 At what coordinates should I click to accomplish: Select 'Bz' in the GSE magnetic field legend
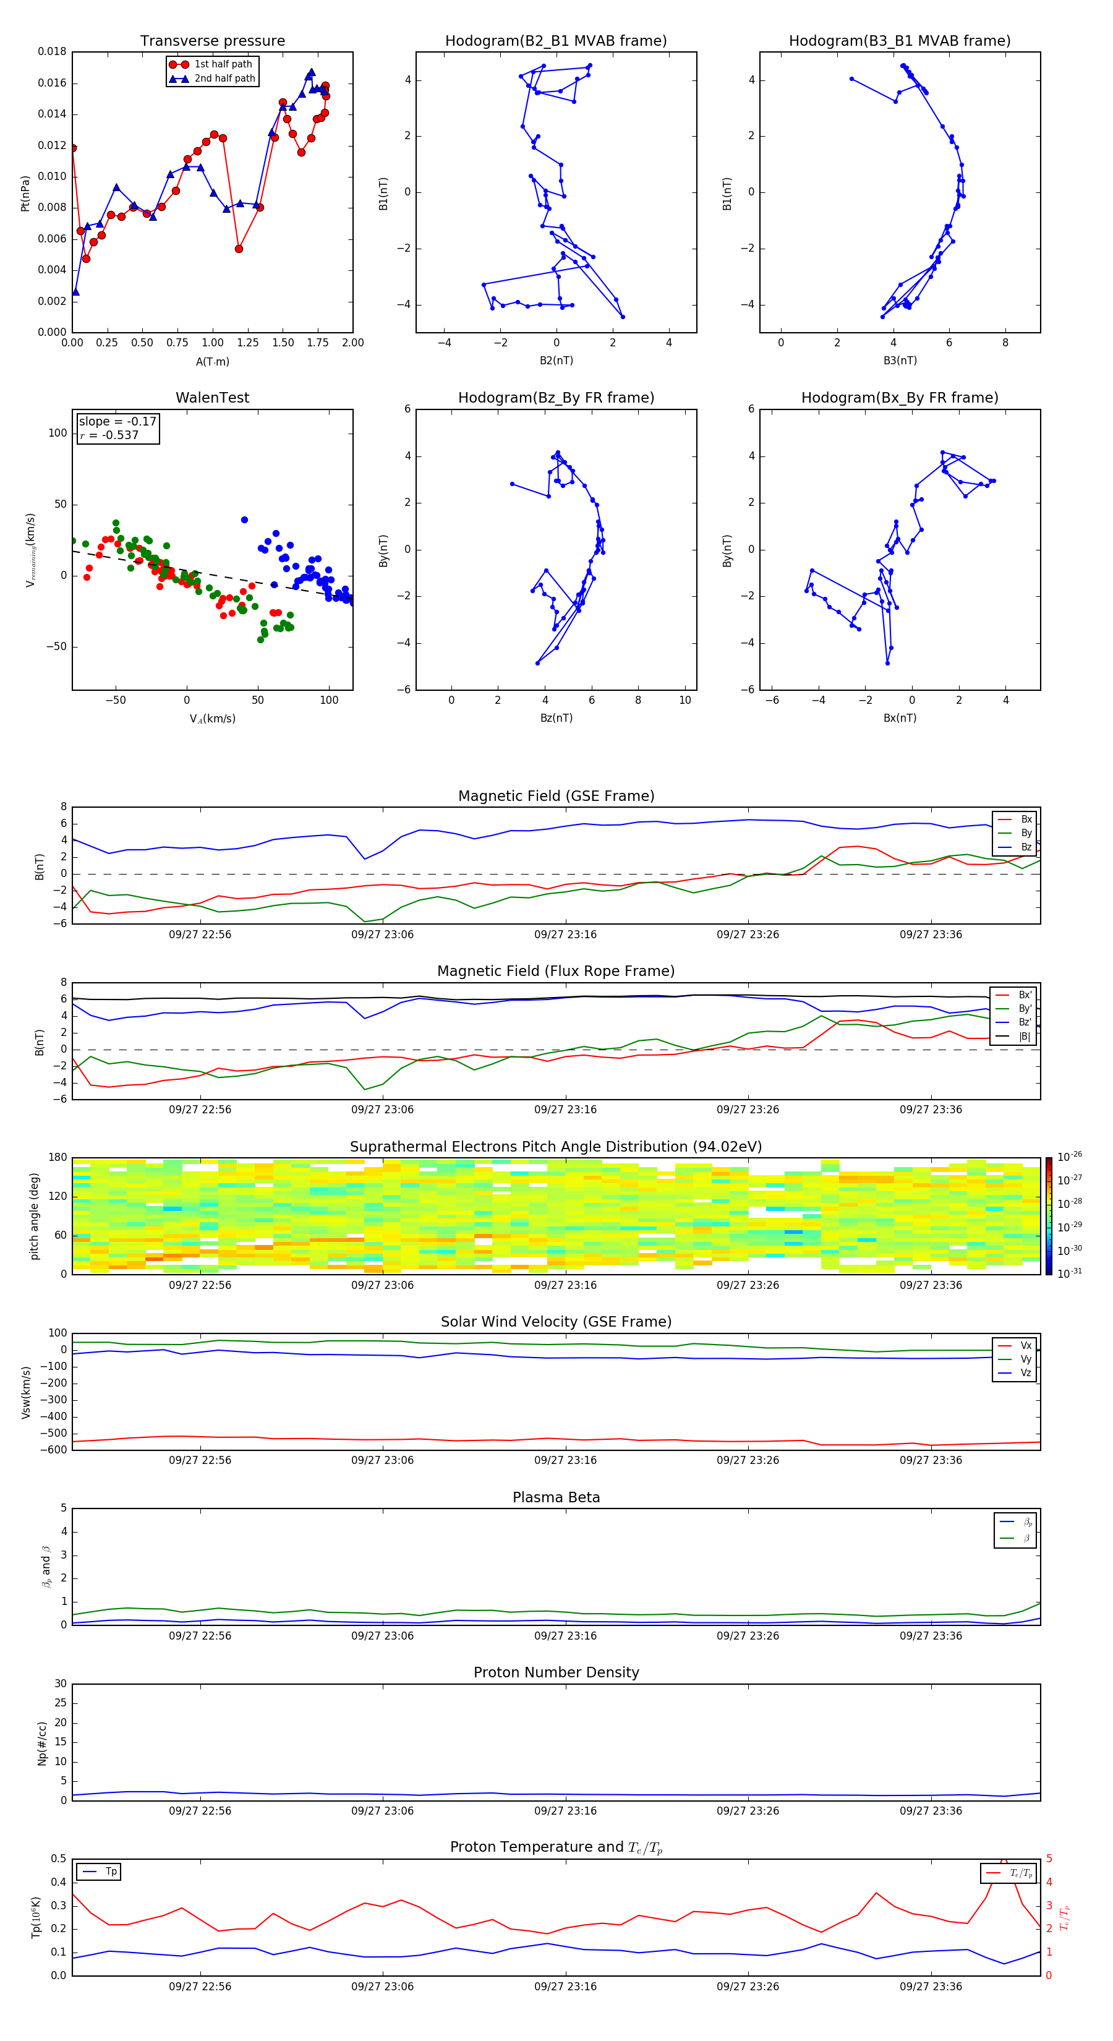(1015, 847)
